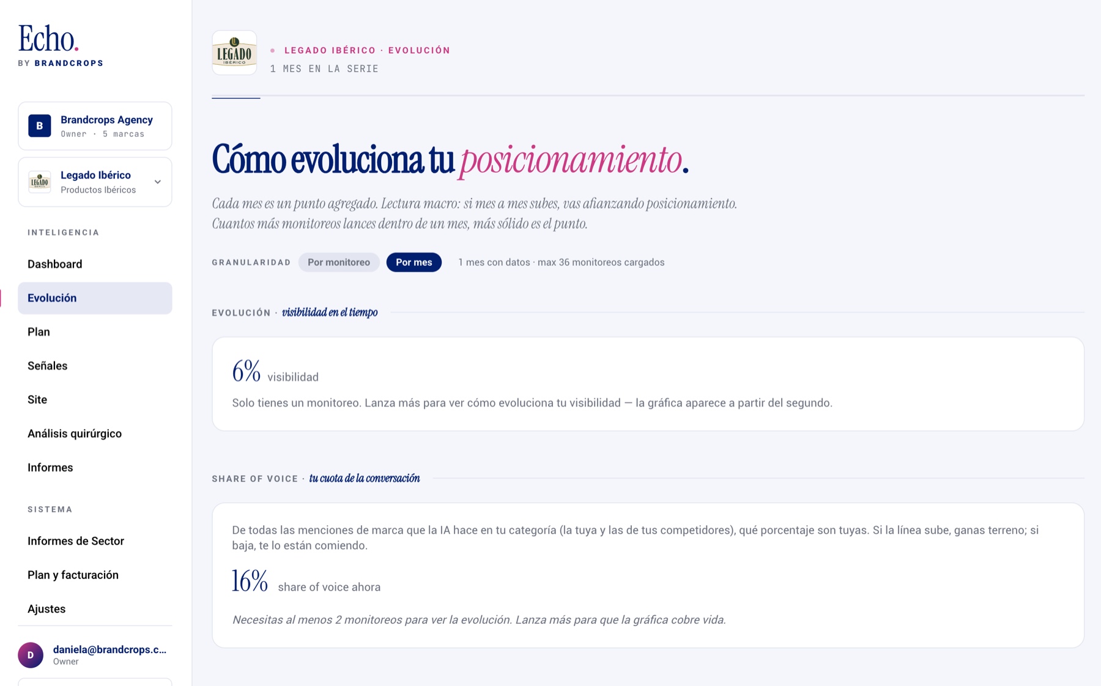Viewport: 1101px width, 686px height.
Task: Click the Legado Ibérico sidebar brand logo
Action: [40, 182]
